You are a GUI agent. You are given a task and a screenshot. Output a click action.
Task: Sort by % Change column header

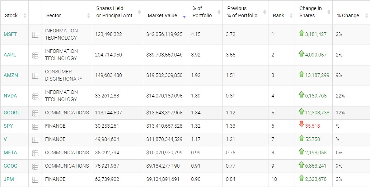click(348, 15)
